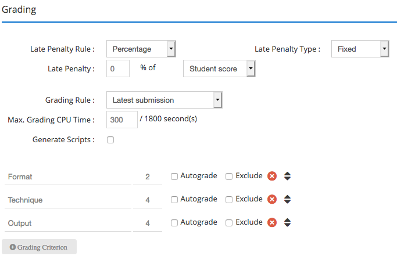
Task: Expand the Grading Rule dropdown
Action: 164,100
